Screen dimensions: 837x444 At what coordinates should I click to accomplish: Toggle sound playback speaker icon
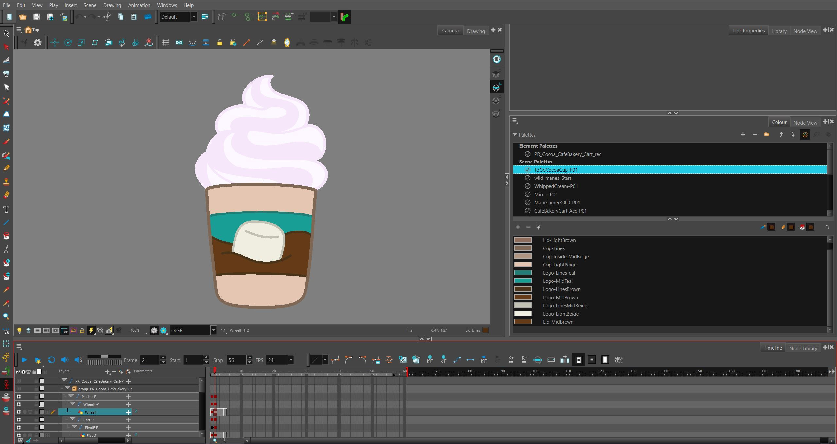coord(65,360)
